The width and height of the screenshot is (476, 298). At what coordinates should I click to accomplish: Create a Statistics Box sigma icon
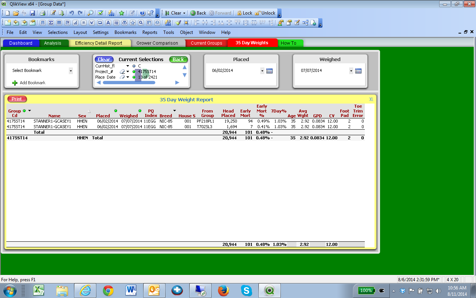click(51, 23)
